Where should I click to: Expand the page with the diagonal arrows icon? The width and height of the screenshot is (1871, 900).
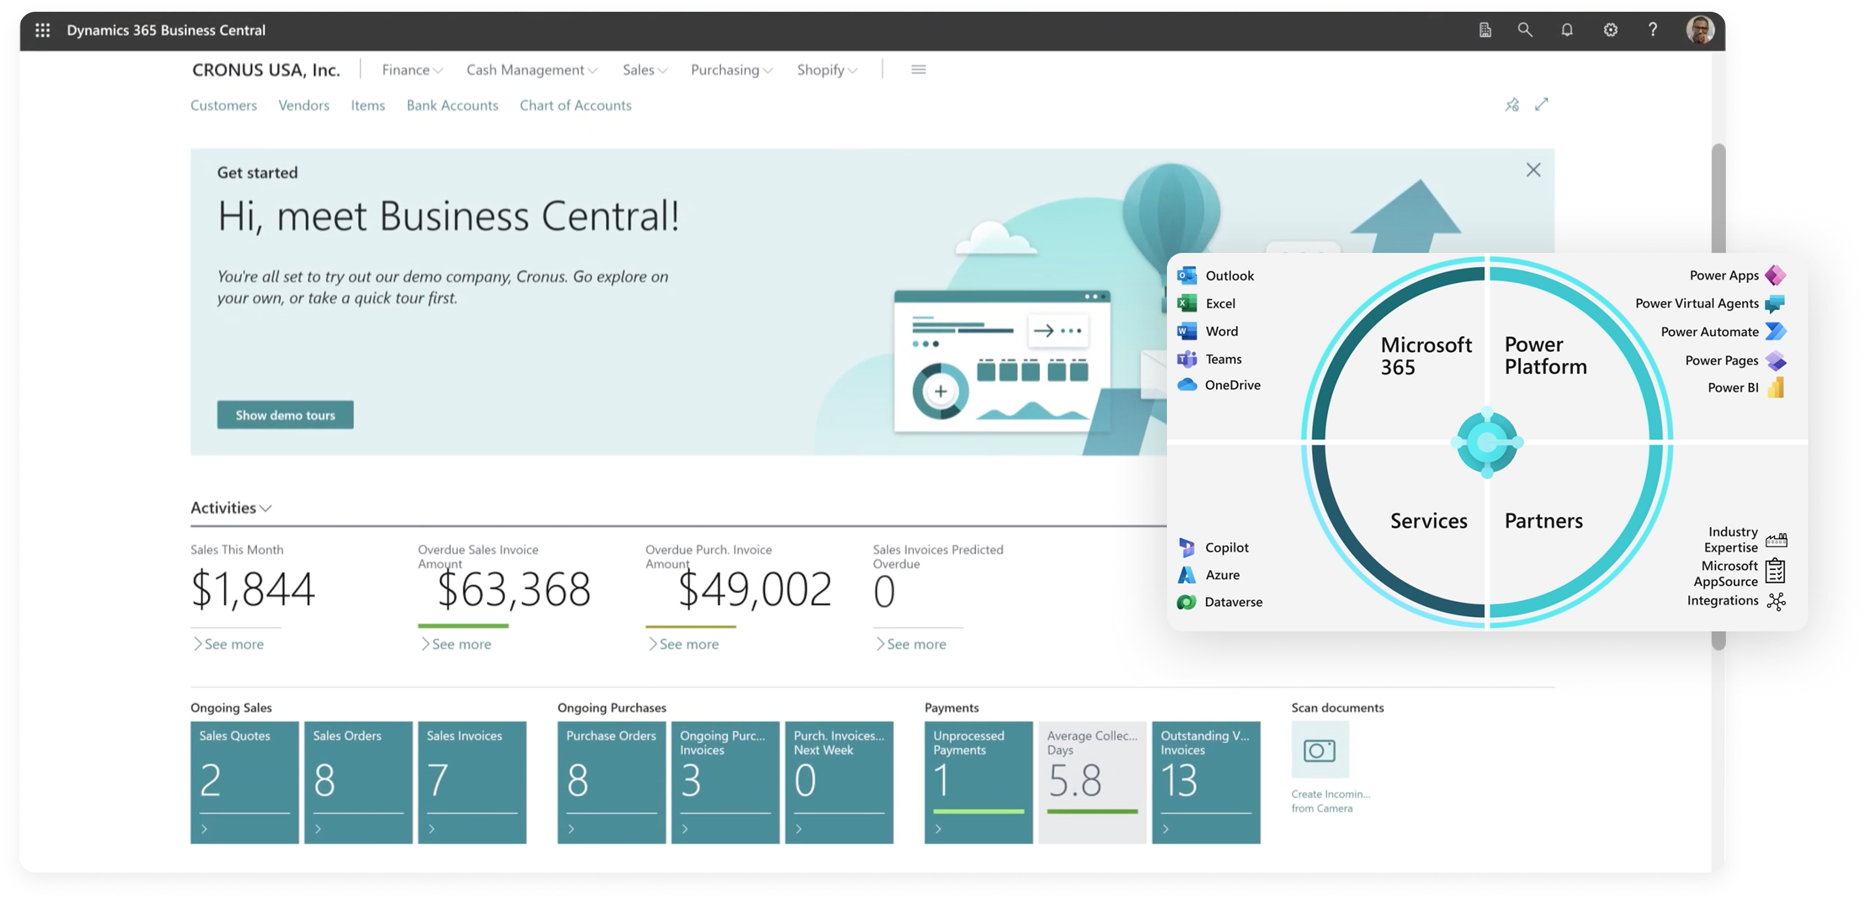1542,105
